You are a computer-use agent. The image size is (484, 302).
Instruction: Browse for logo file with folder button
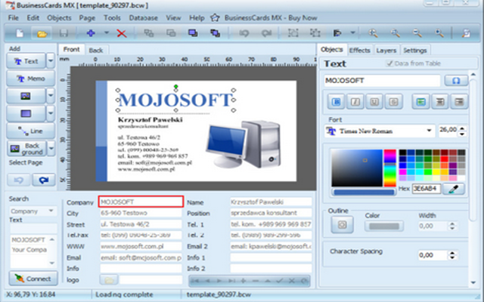click(109, 280)
